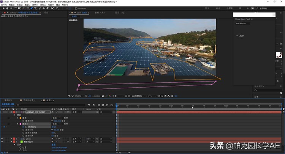Viewport: 285px width, 154px height.
Task: Enable the 反转 checkbox for 蒙版 1
Action: pyautogui.click(x=62, y=118)
